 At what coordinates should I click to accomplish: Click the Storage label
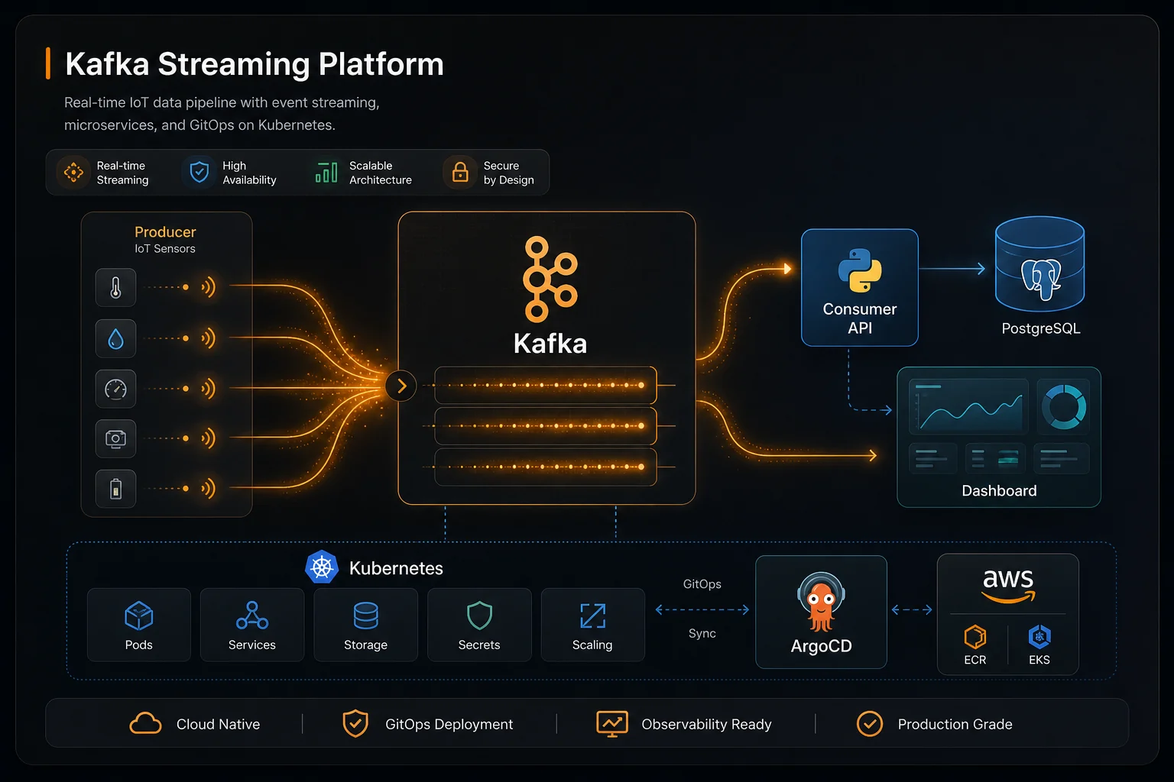pos(365,645)
